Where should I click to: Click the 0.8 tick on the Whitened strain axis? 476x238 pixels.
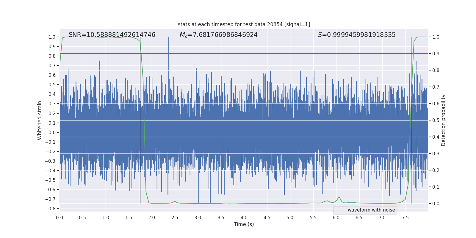[x=52, y=56]
